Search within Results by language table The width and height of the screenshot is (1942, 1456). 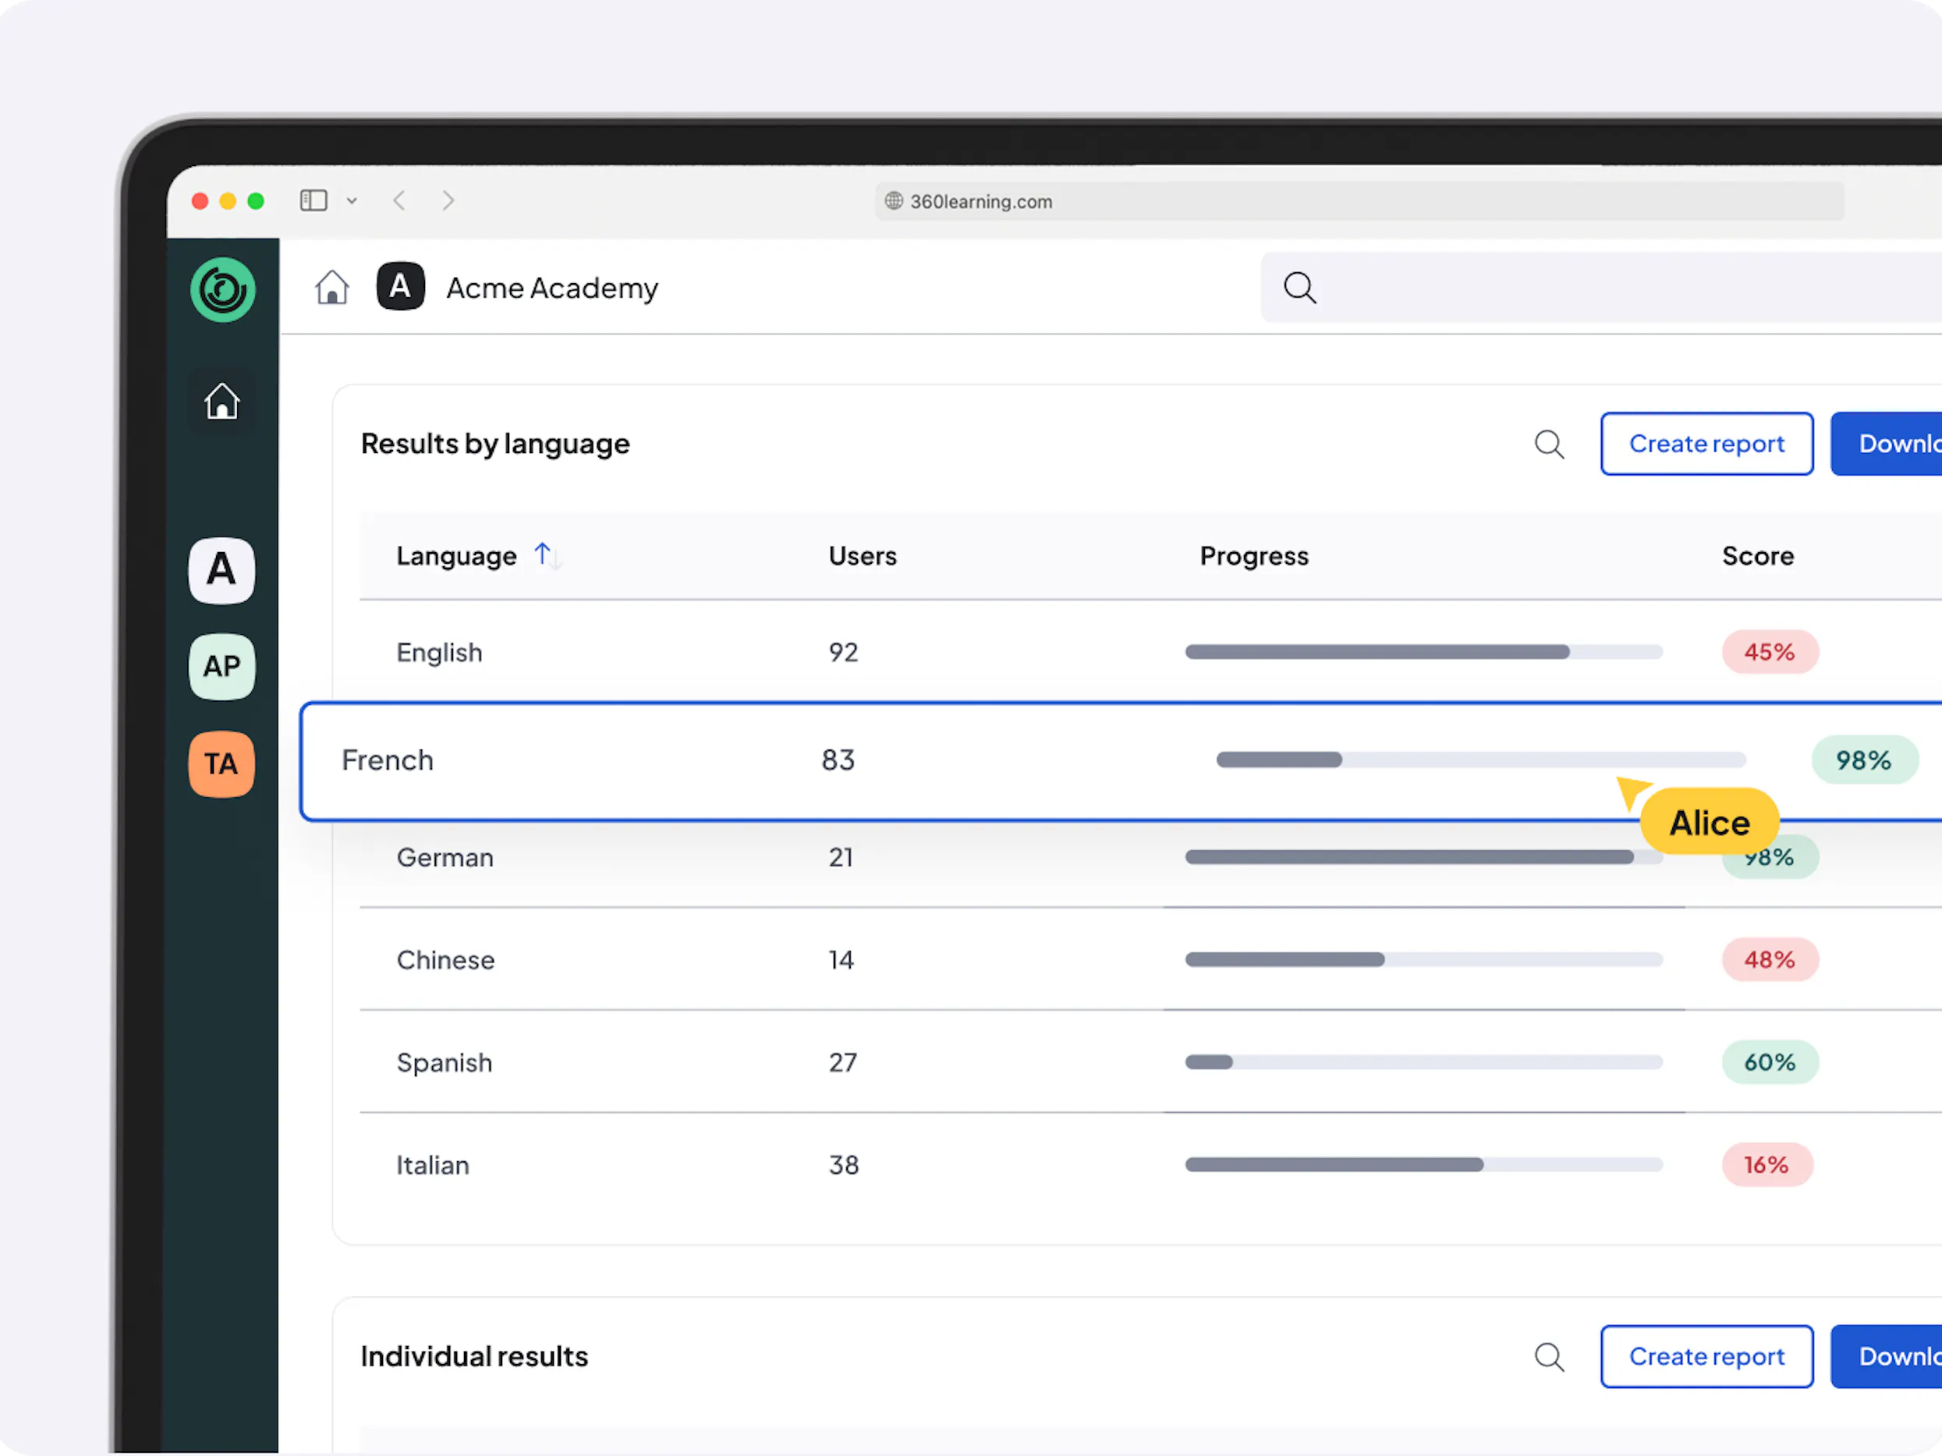1550,444
